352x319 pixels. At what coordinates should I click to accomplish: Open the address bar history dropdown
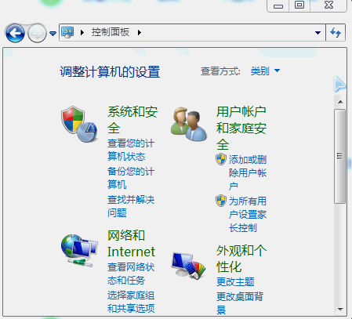(318, 33)
